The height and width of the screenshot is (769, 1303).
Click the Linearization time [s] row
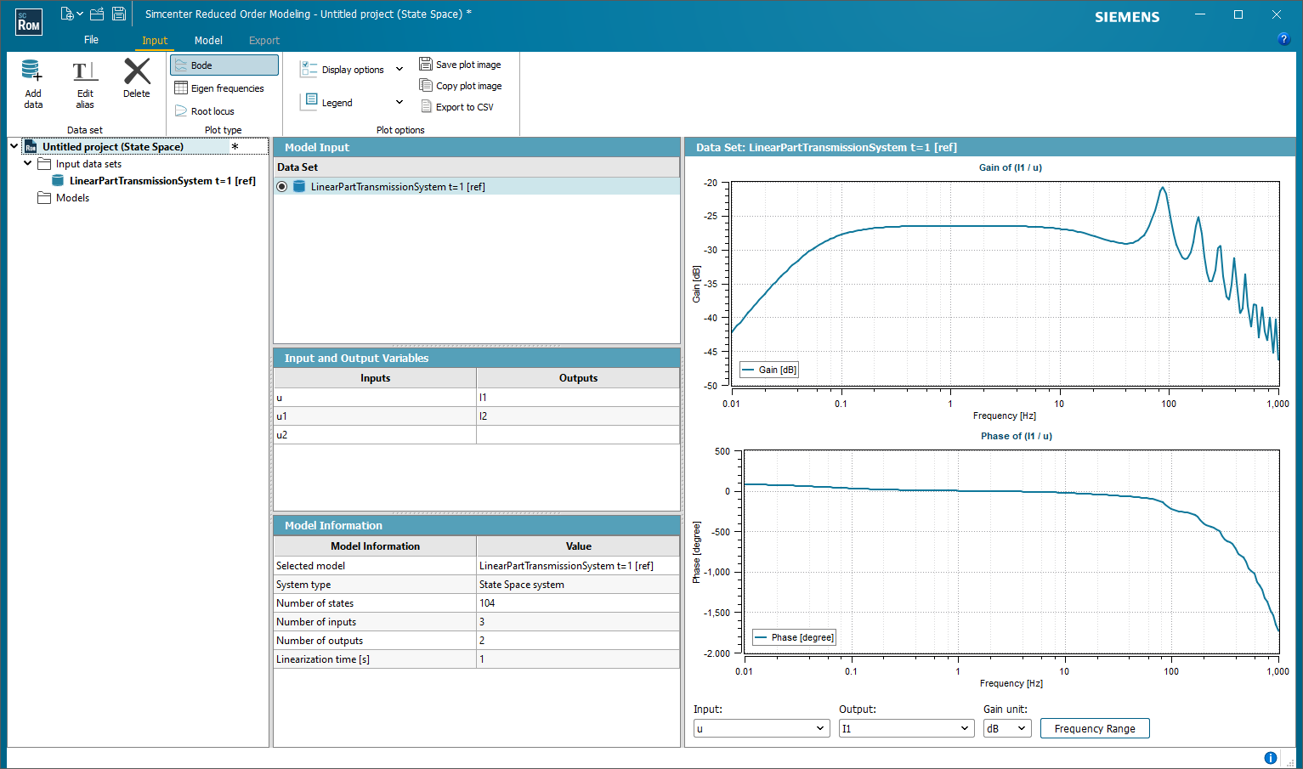pos(477,659)
